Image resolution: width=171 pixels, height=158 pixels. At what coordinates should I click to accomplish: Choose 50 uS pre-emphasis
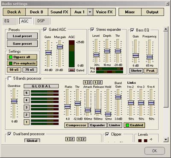pos(14,70)
